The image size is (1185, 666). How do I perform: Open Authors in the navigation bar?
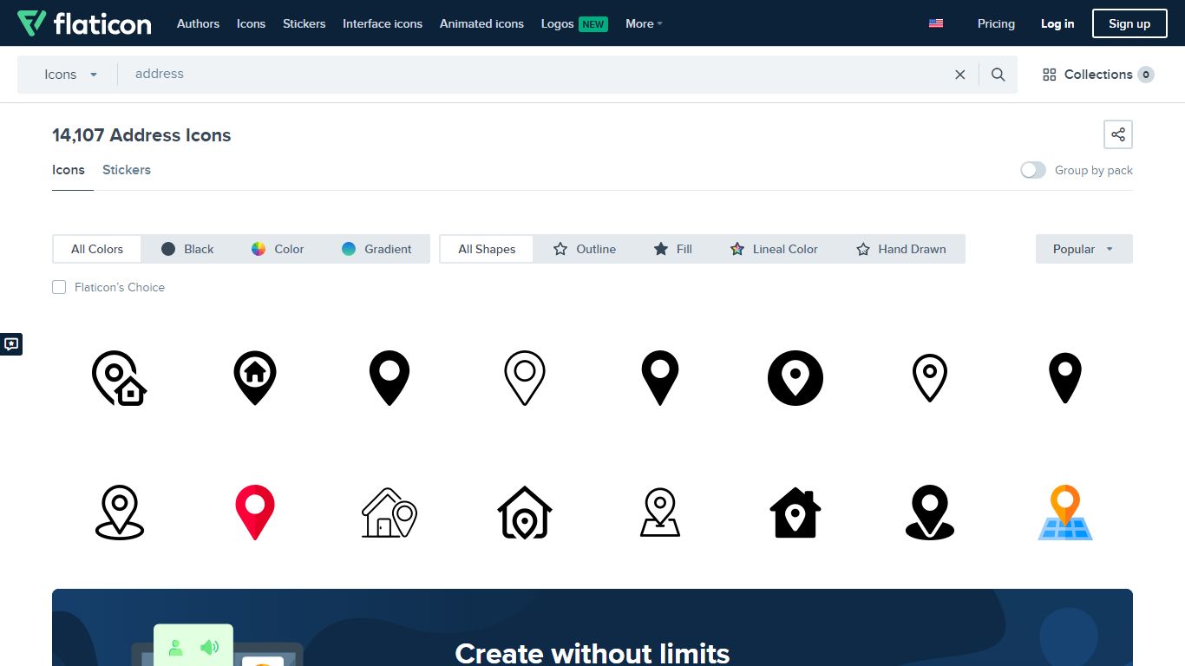[198, 23]
